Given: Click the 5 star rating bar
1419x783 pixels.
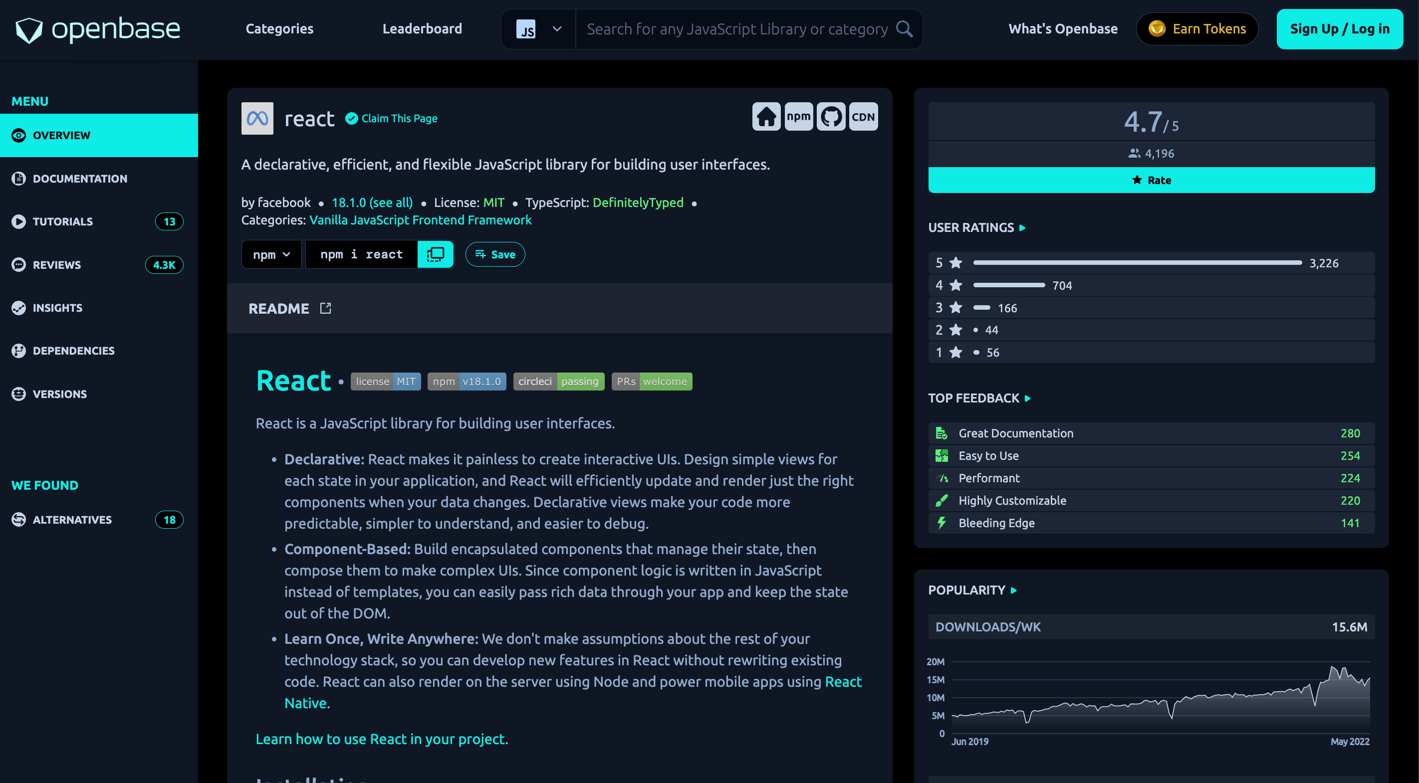Looking at the screenshot, I should (x=1137, y=263).
